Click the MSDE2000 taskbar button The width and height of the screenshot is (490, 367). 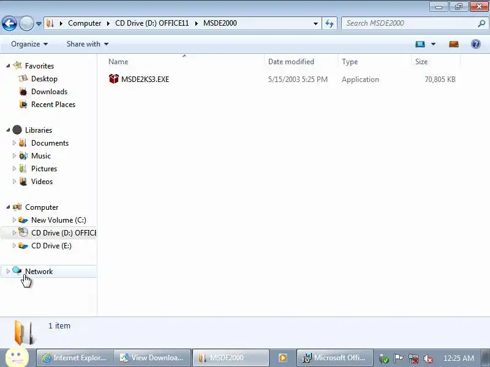coord(230,358)
